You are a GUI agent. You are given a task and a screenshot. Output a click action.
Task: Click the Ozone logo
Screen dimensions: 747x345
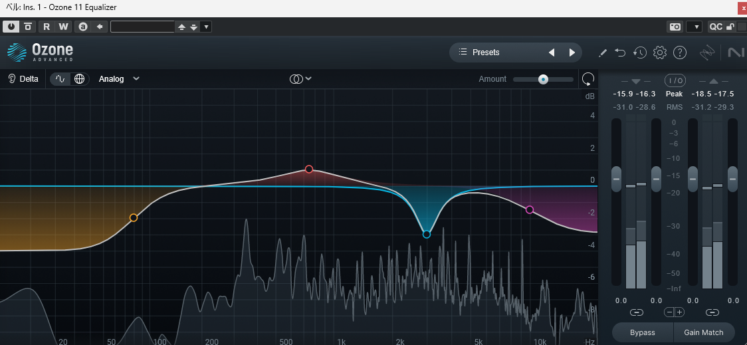(40, 53)
